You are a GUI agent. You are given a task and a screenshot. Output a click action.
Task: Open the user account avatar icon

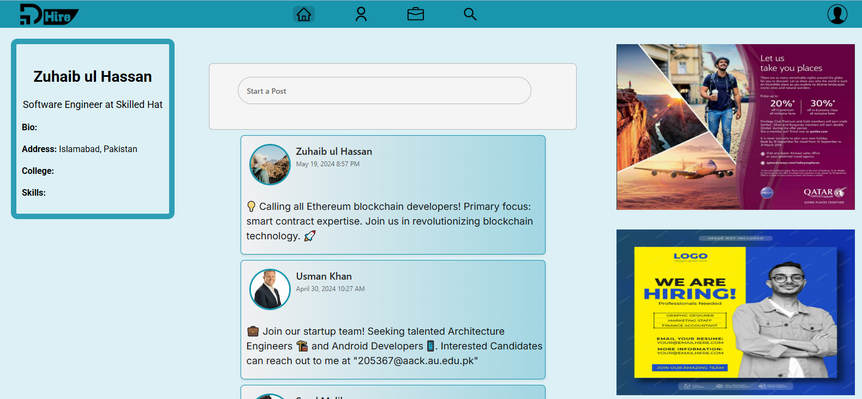[x=837, y=14]
